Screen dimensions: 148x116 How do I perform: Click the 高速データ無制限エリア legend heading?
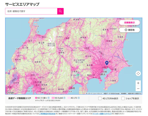click(20, 98)
